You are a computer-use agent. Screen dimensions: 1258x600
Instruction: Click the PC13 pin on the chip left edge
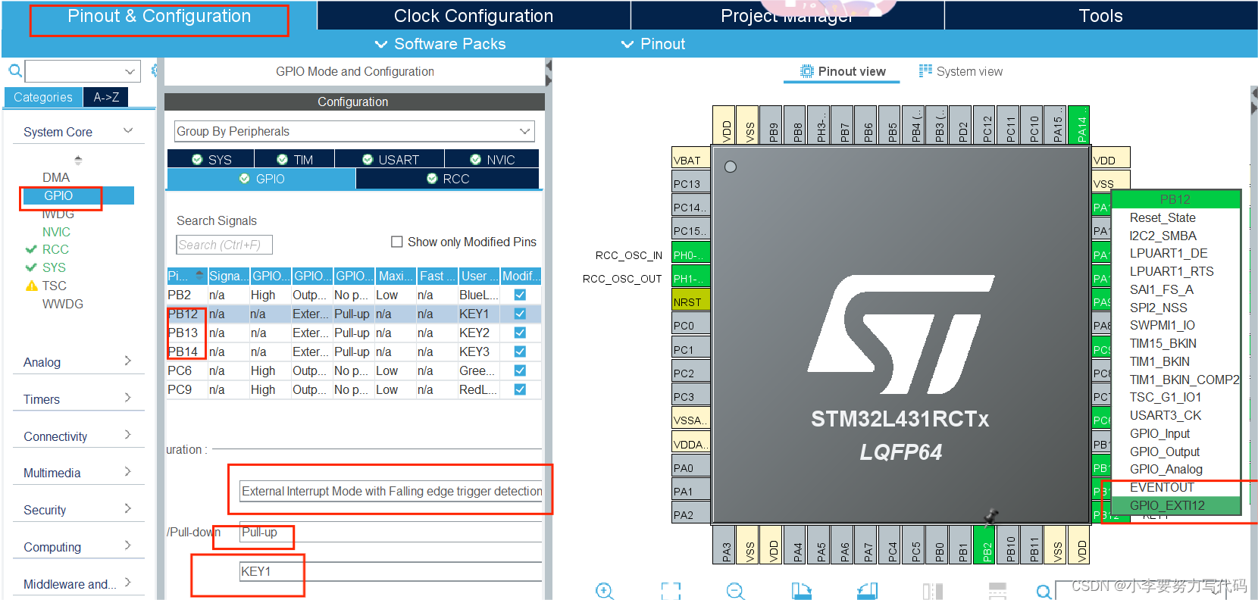[690, 183]
